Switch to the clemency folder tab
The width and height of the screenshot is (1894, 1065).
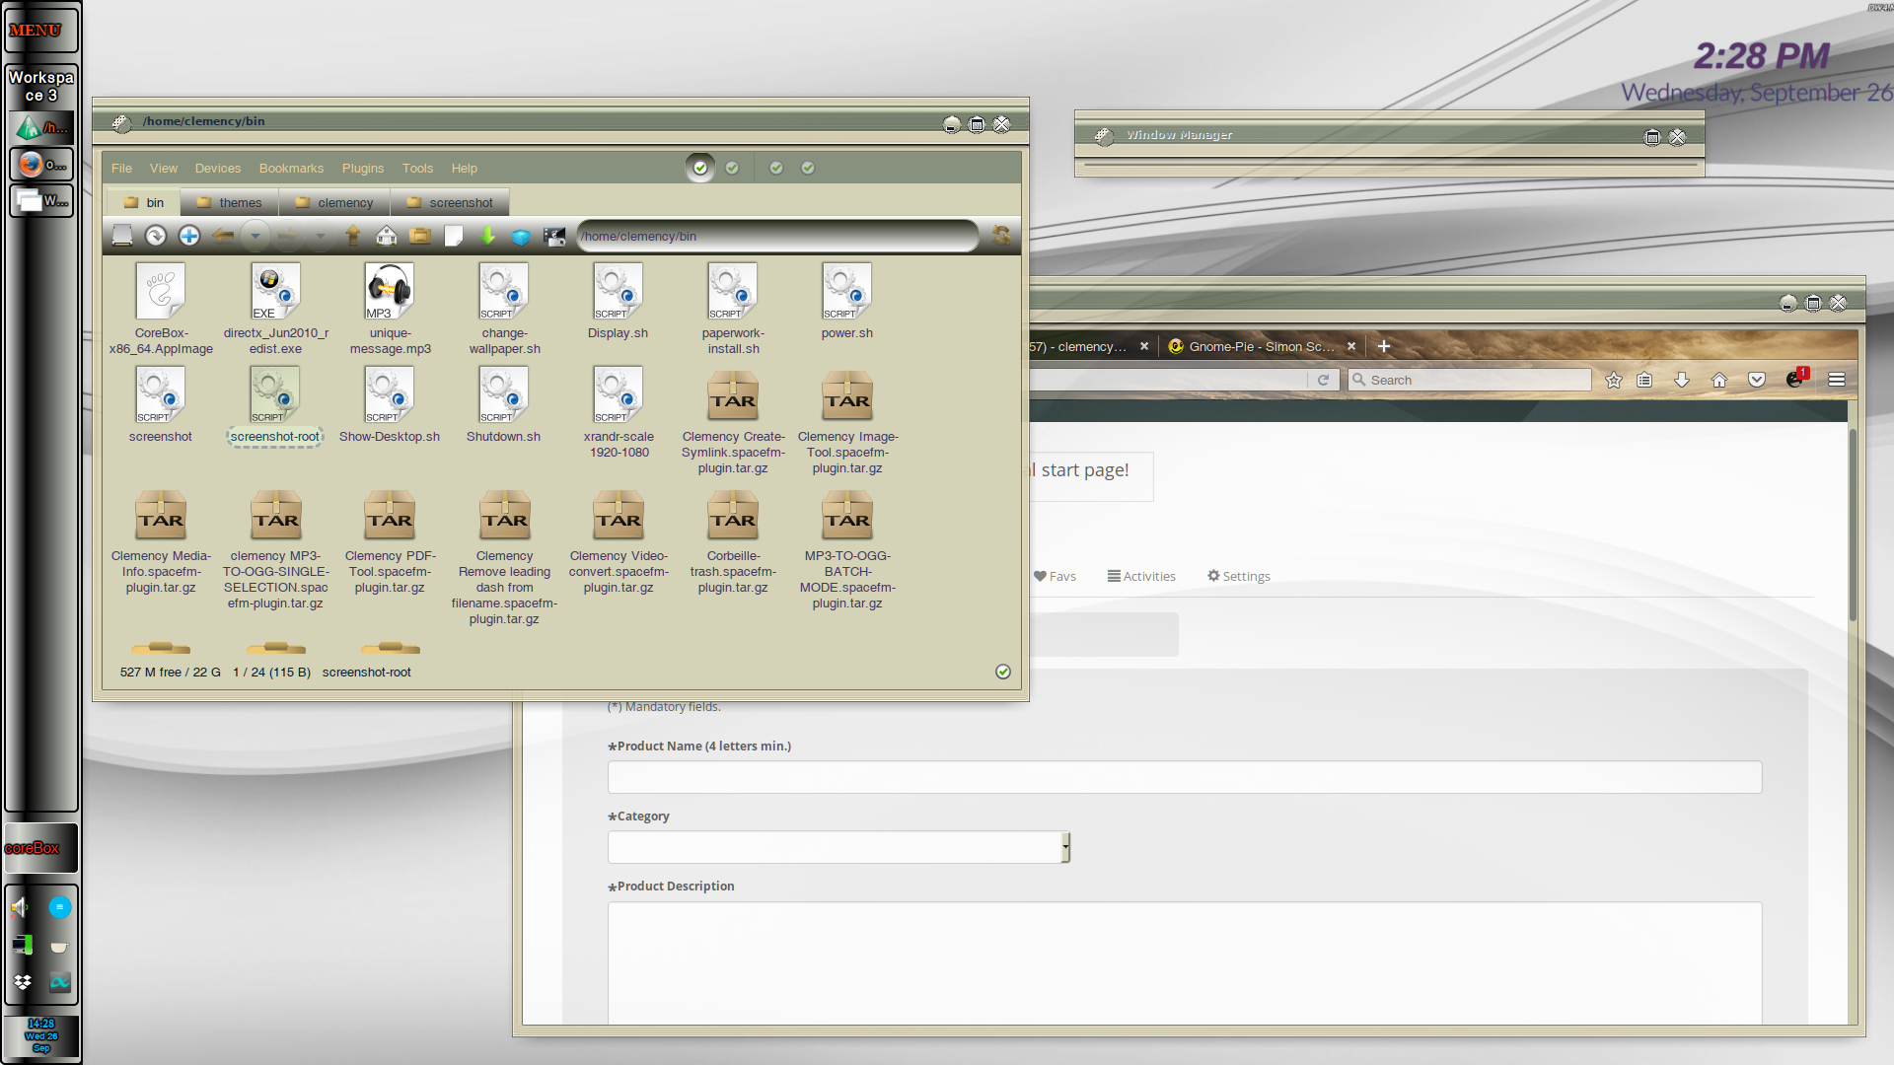(334, 202)
